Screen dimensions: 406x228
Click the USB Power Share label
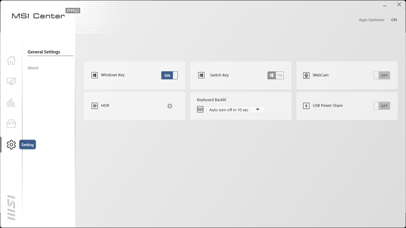pyautogui.click(x=328, y=106)
